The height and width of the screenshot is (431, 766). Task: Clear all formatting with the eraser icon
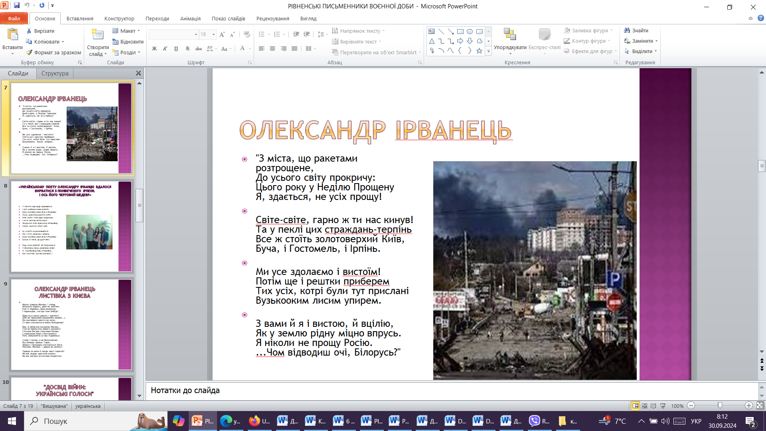247,34
